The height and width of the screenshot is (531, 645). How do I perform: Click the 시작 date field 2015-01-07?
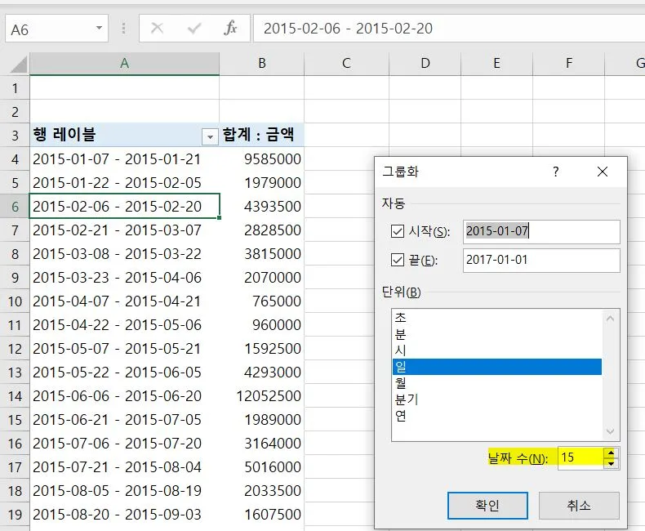click(541, 231)
